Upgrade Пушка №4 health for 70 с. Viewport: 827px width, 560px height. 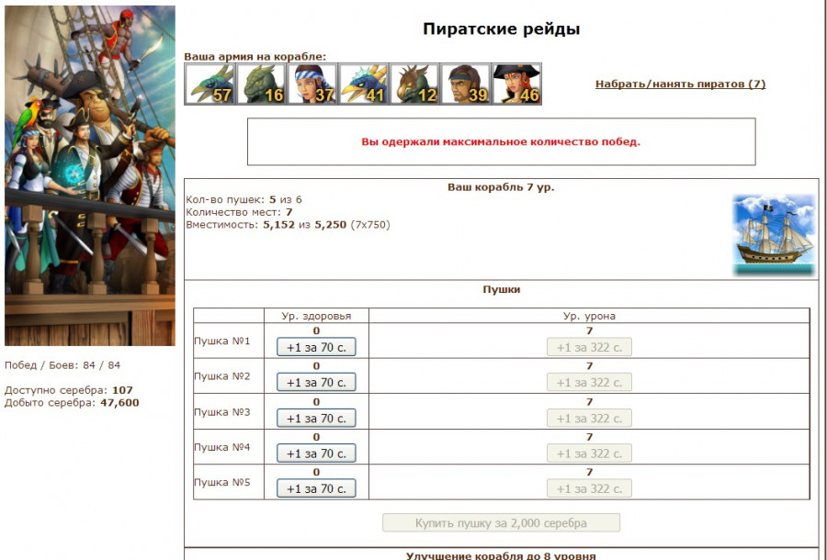pos(316,454)
